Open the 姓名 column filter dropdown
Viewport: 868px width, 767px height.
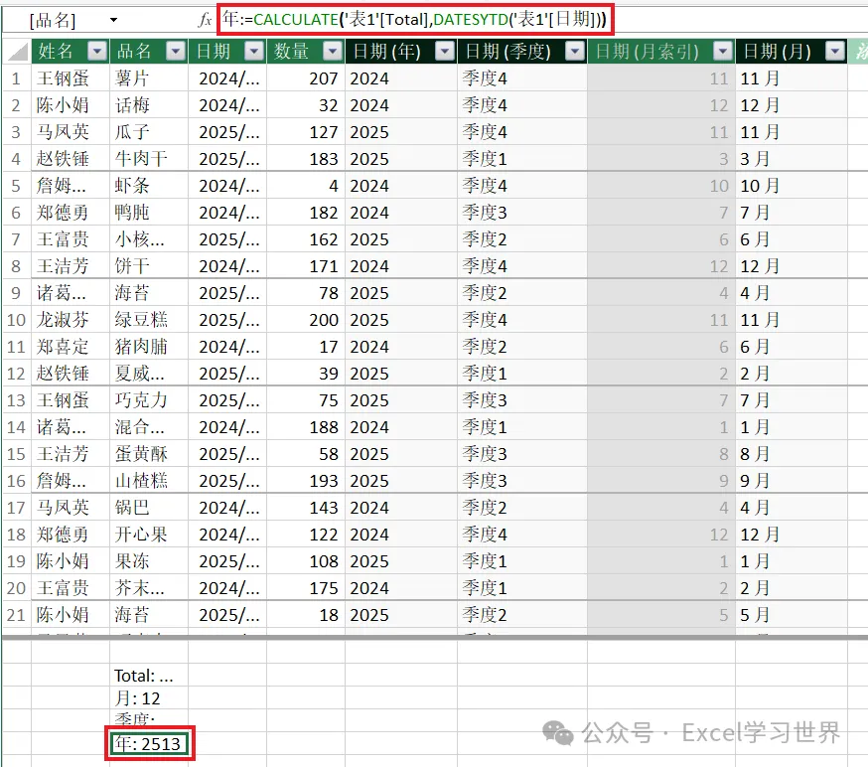click(x=97, y=52)
